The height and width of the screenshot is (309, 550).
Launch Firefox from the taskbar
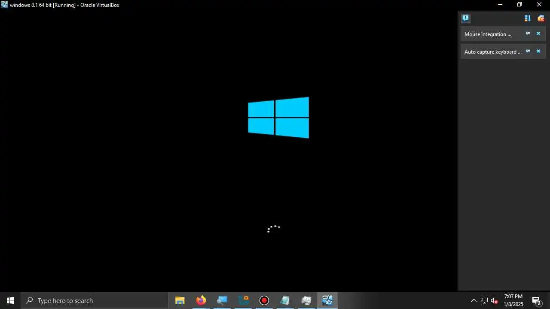pyautogui.click(x=201, y=300)
